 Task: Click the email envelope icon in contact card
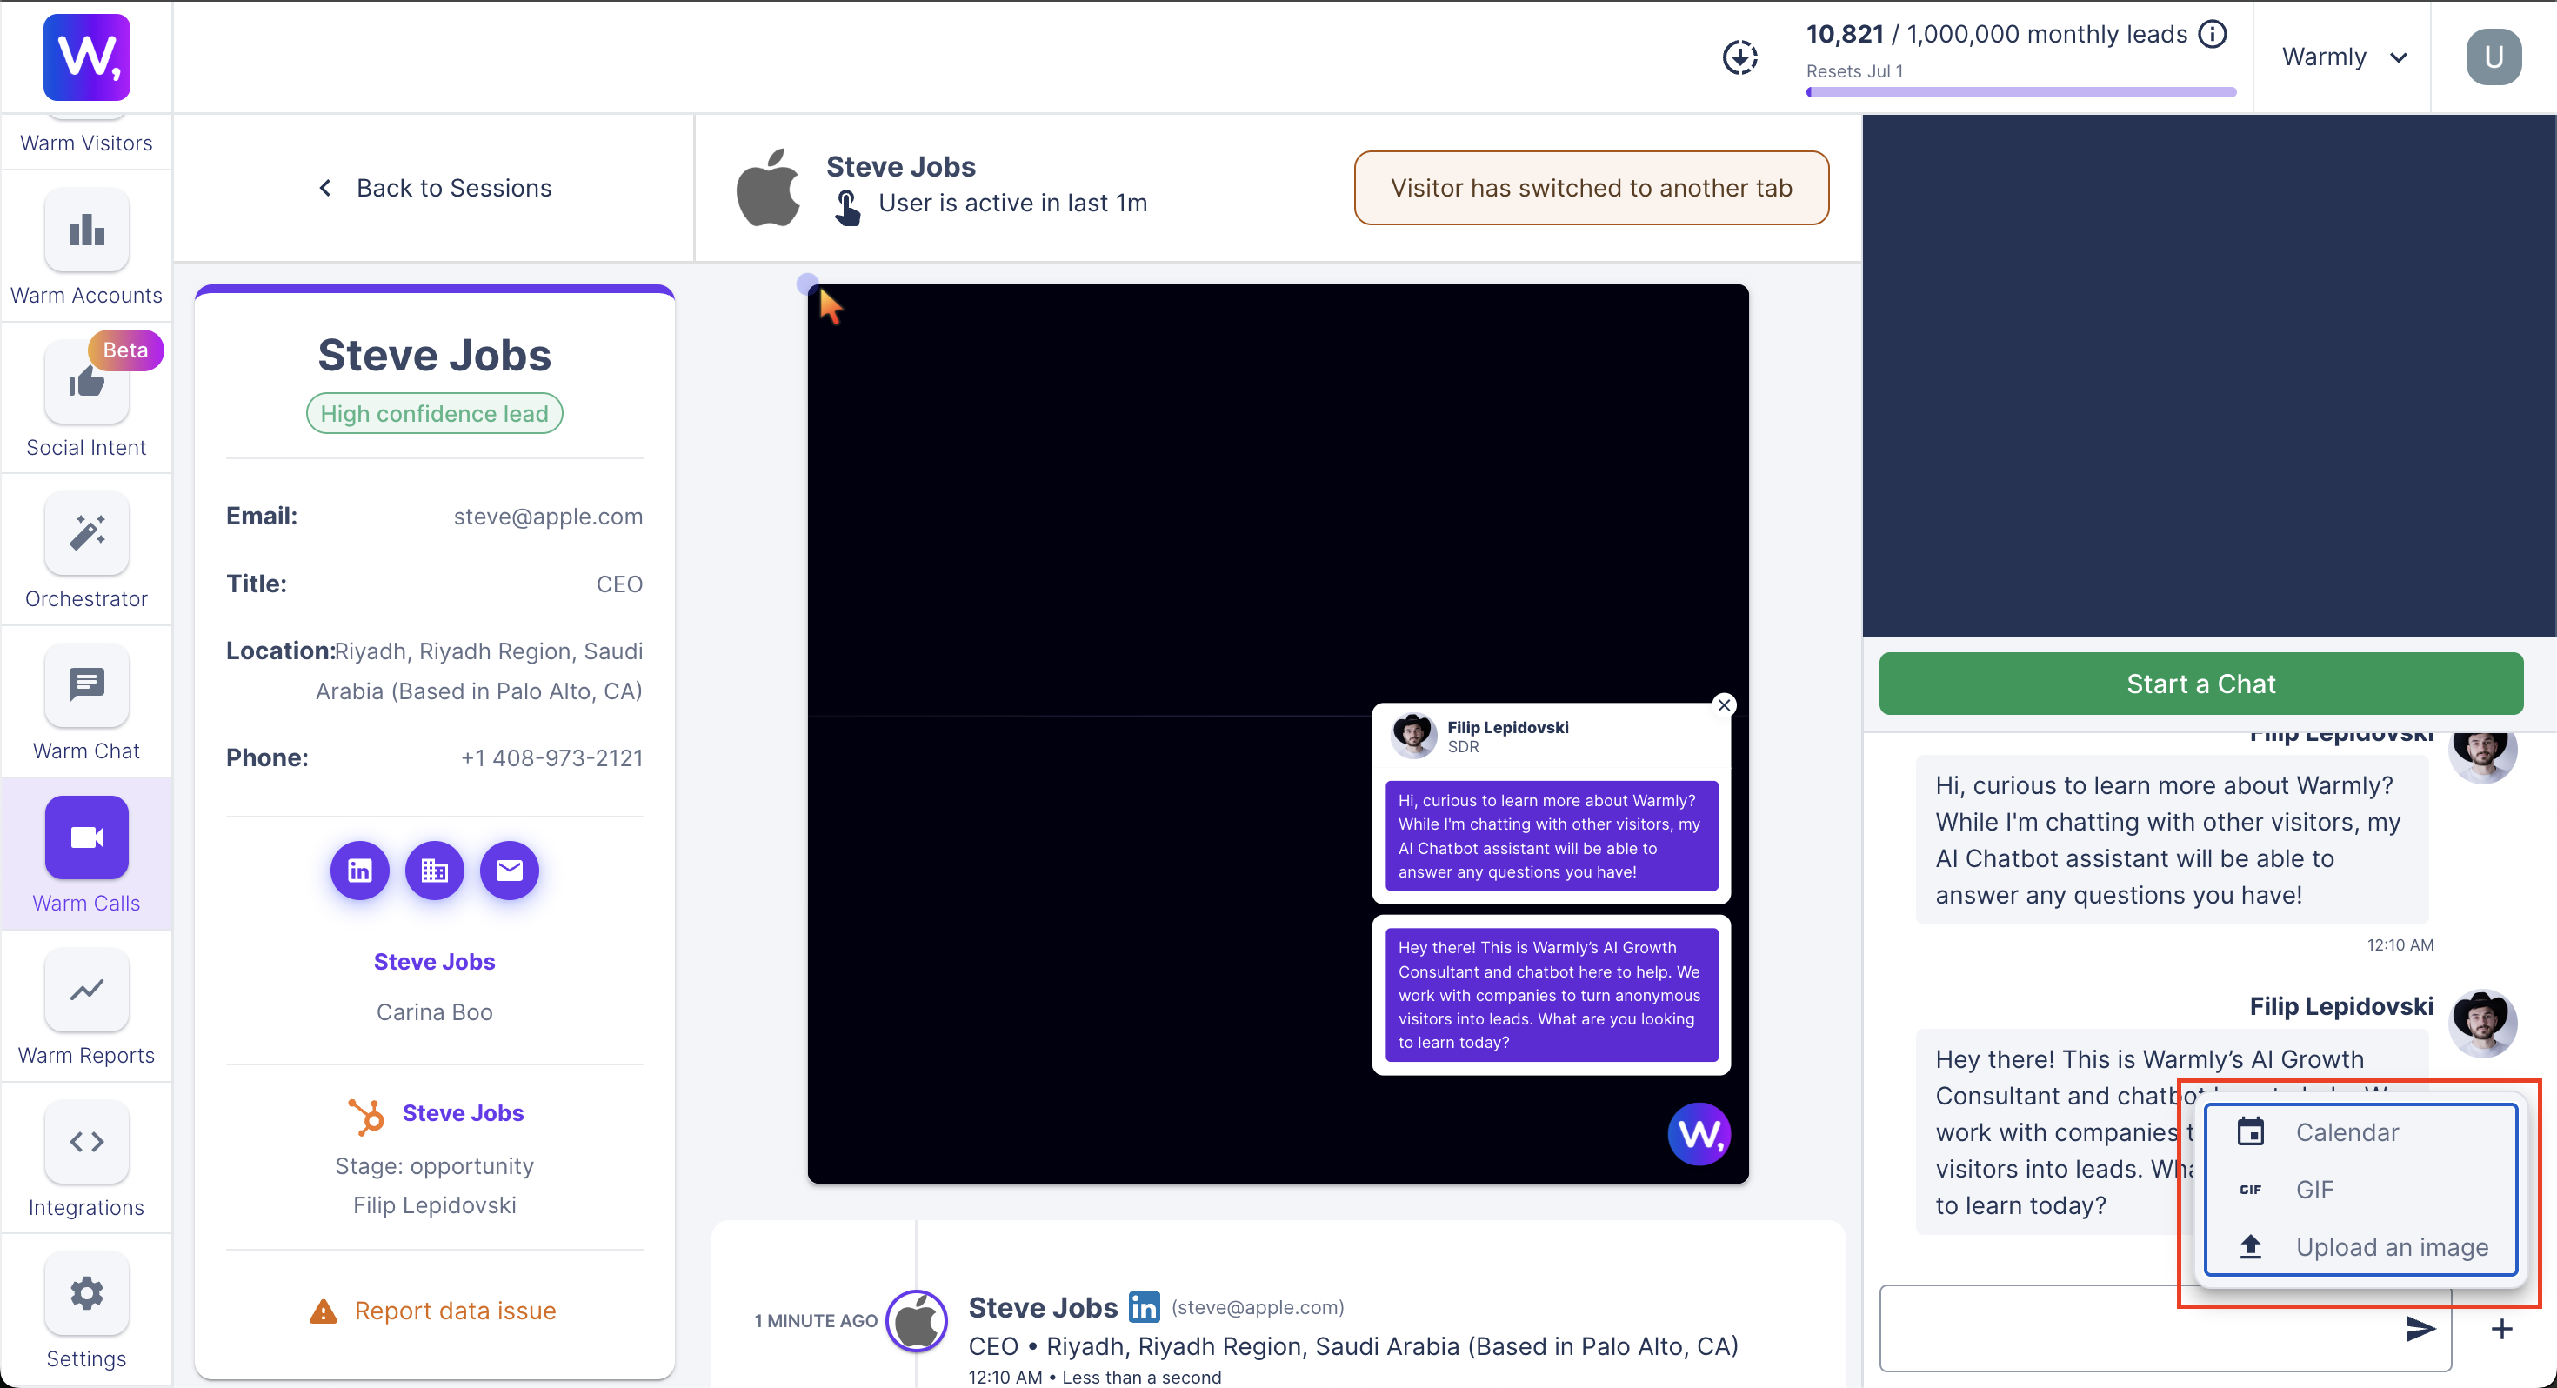coord(509,870)
